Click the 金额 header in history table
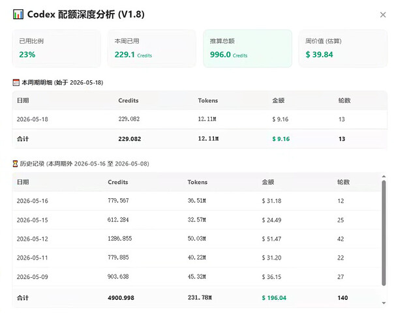The height and width of the screenshot is (326, 394). click(x=268, y=182)
